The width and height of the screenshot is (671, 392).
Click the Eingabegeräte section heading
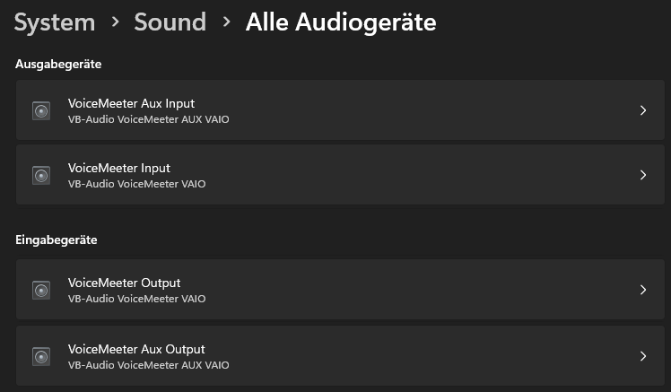[57, 240]
